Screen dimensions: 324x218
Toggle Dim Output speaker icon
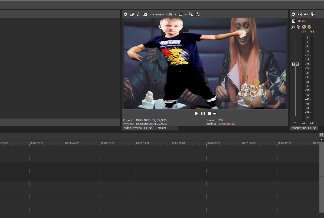point(306,14)
